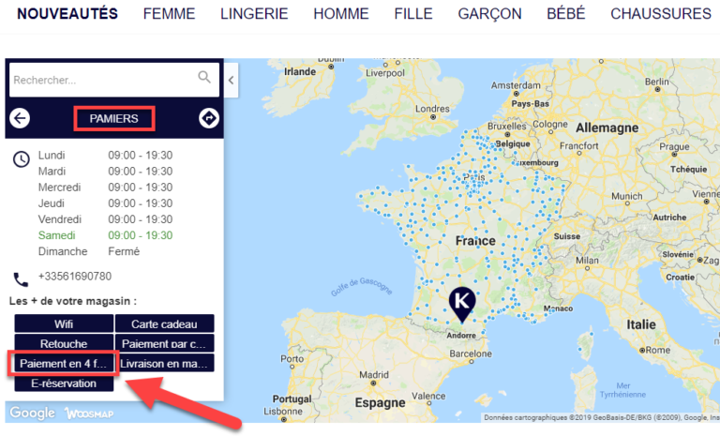Click the Retouche service button
720x436 pixels.
coord(64,344)
